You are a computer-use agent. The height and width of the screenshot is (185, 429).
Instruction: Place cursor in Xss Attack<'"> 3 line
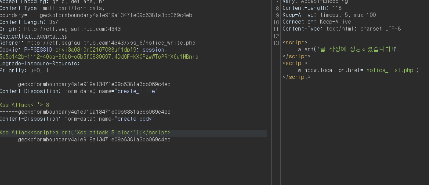[25, 105]
